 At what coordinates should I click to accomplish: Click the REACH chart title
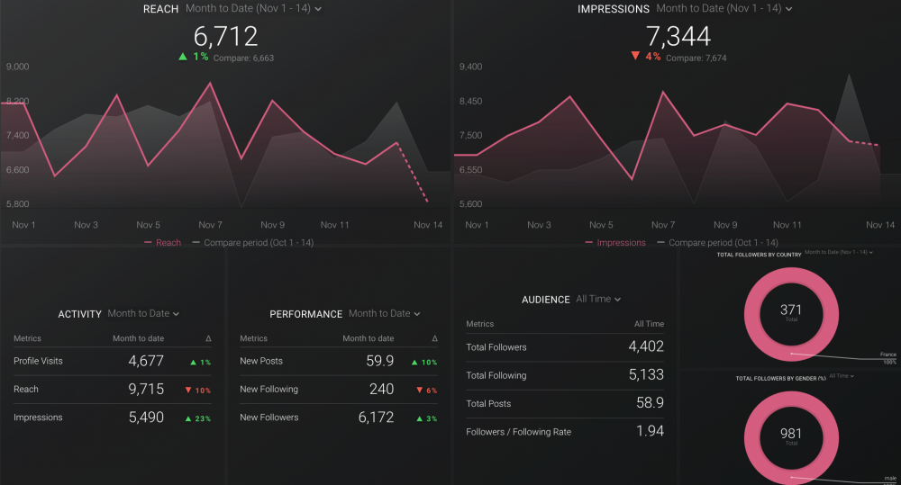(161, 9)
